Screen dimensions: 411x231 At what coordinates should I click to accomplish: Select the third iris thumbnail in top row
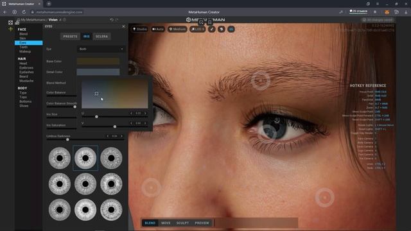[x=111, y=158]
